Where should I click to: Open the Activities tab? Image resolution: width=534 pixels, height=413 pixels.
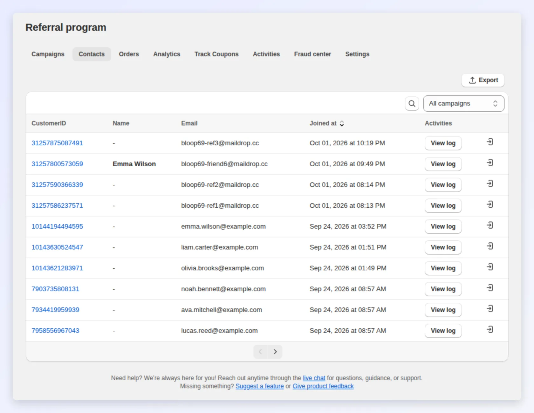click(266, 54)
